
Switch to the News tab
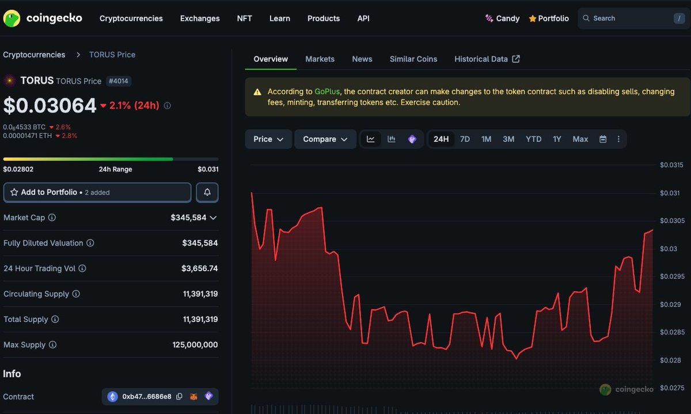(362, 59)
